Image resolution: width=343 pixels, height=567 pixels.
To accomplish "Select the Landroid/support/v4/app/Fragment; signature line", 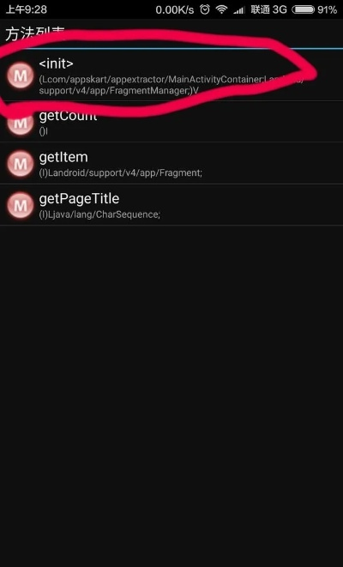I will tap(120, 173).
